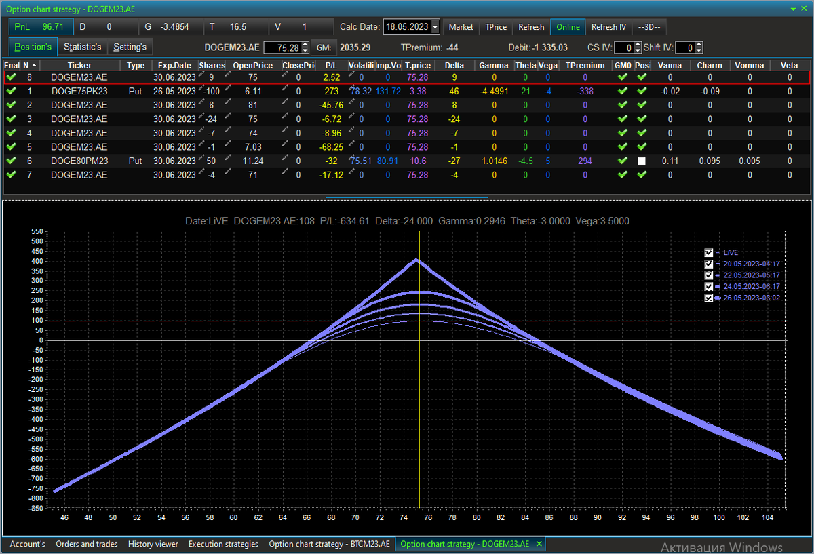Open the window title bar dropdown arrow
Screen dimensions: 814x554
pyautogui.click(x=794, y=9)
